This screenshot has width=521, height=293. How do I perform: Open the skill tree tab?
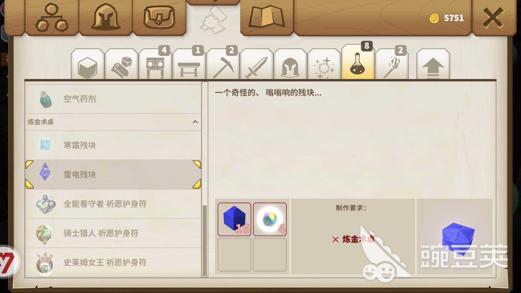(52, 18)
